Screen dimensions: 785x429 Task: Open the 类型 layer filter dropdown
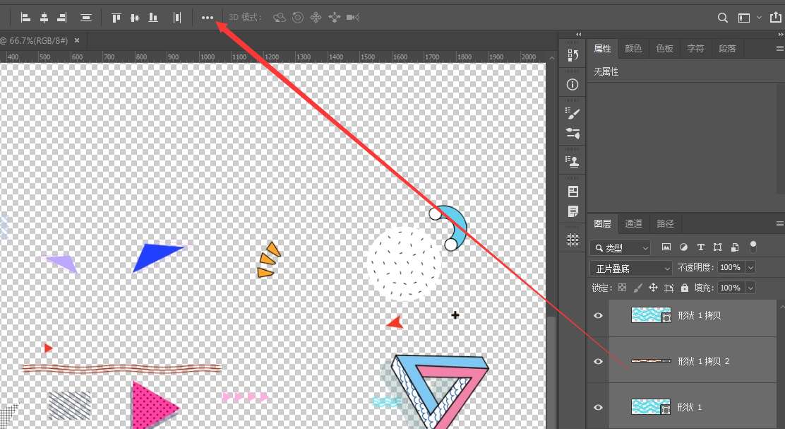coord(621,247)
